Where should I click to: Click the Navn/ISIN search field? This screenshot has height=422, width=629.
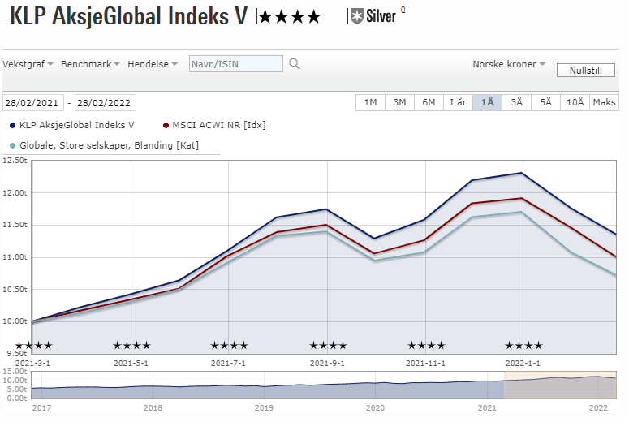click(x=236, y=64)
